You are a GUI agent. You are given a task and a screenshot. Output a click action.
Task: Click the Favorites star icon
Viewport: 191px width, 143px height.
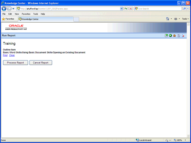point(3,19)
